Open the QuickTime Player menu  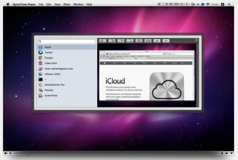tap(24, 4)
